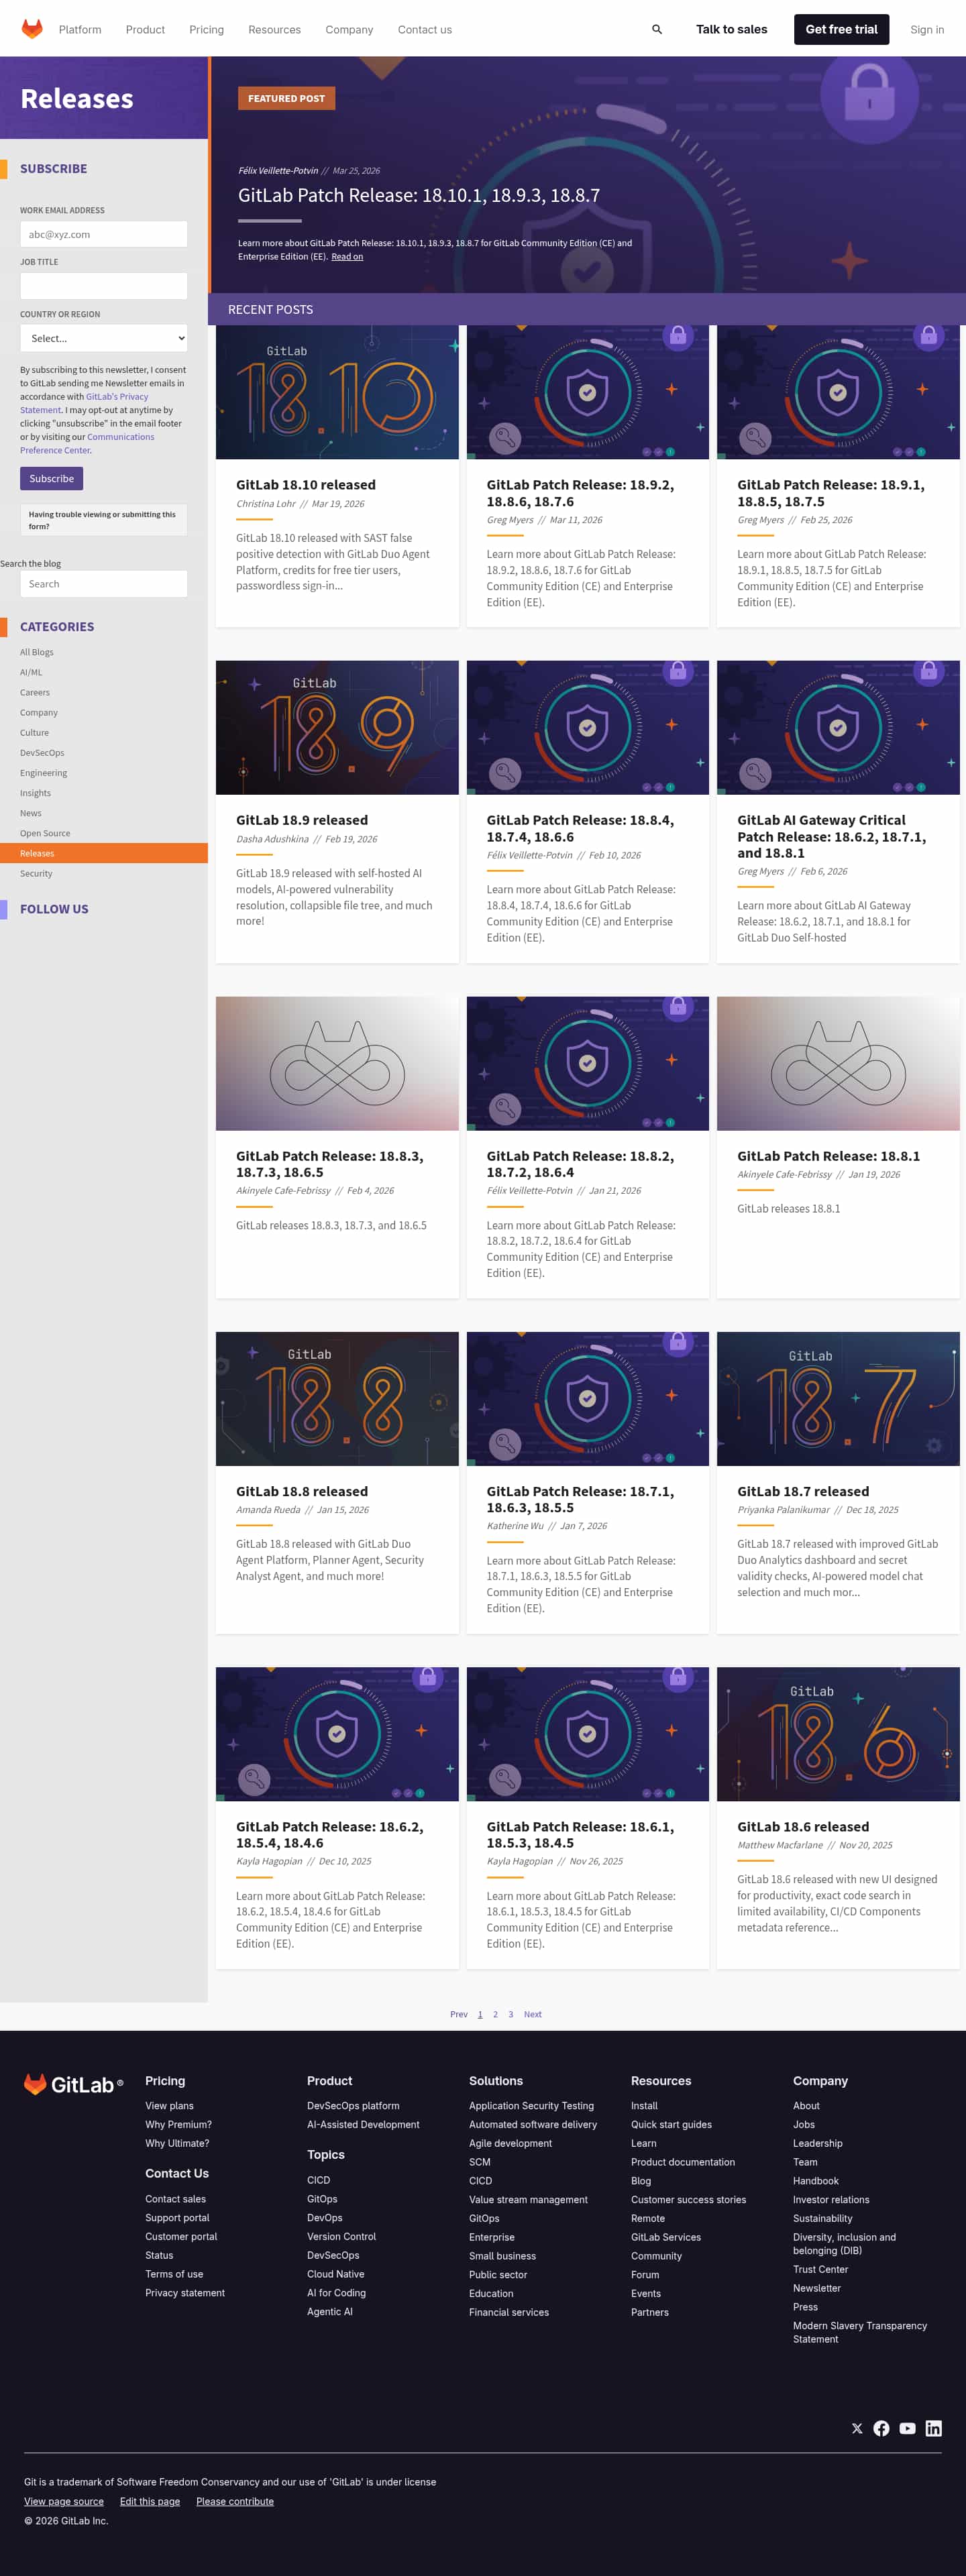This screenshot has width=966, height=2576.
Task: Click the blog Search field
Action: (x=104, y=584)
